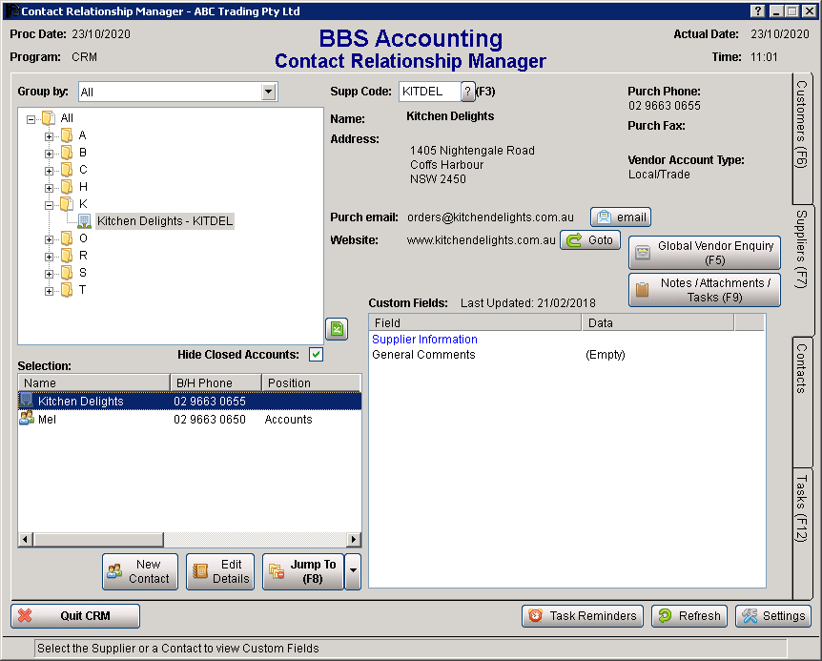The width and height of the screenshot is (822, 661).
Task: Click the email icon beside Purch email
Action: 606,217
